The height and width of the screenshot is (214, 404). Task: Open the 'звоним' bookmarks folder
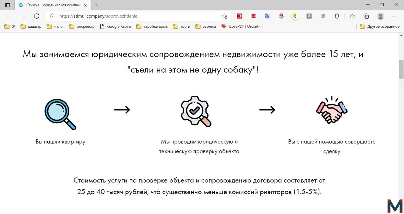(206, 26)
